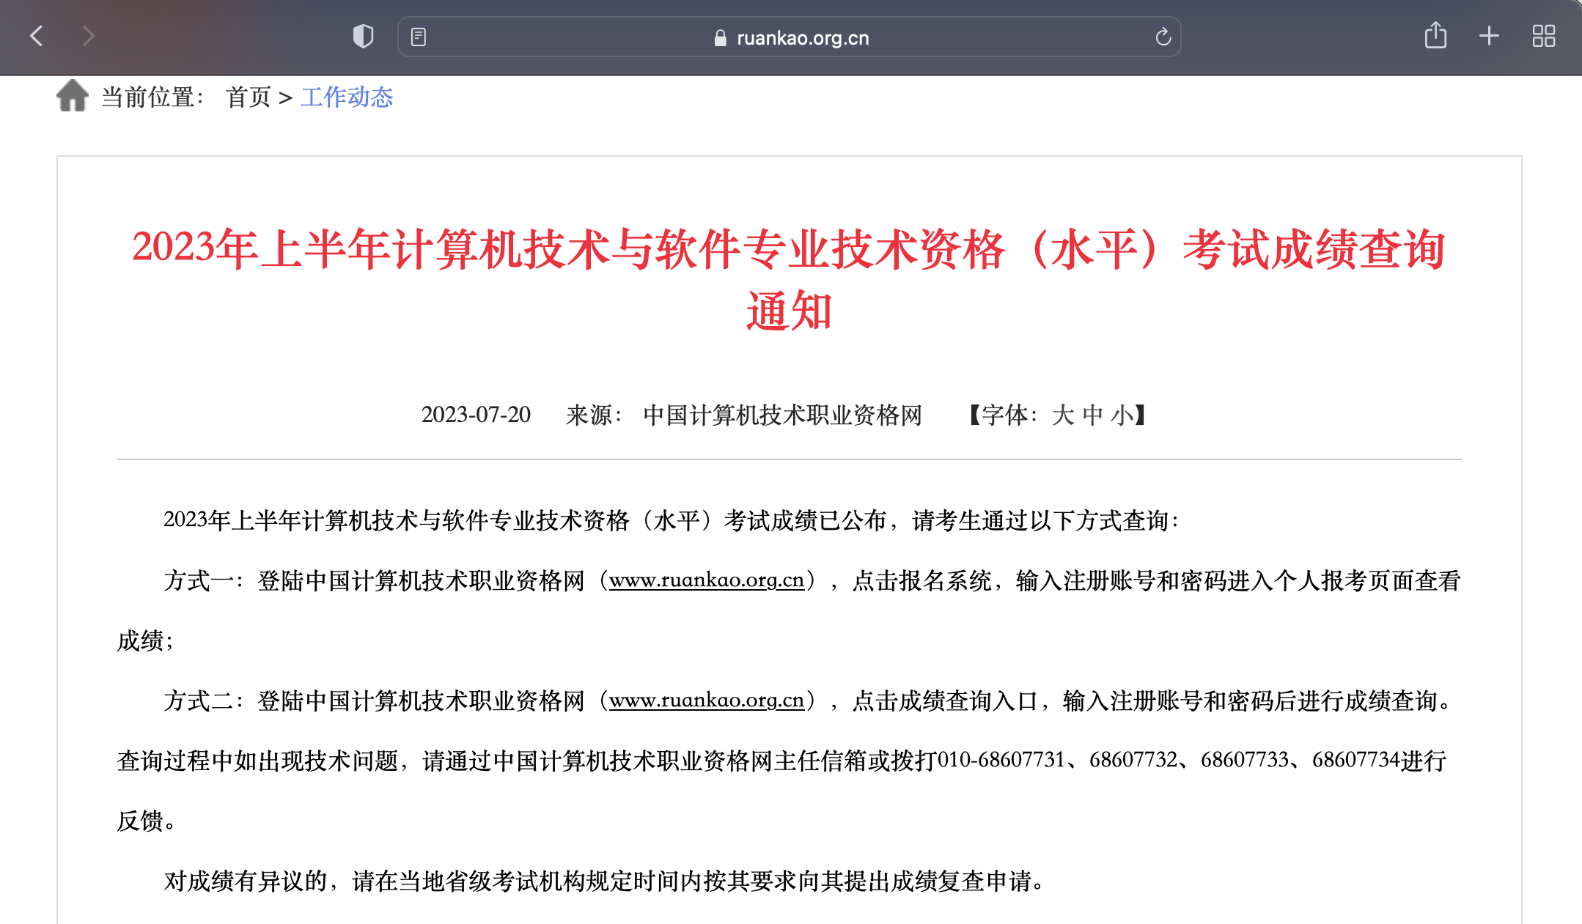Click the 来源 label in the meta line
This screenshot has width=1582, height=924.
tap(594, 415)
